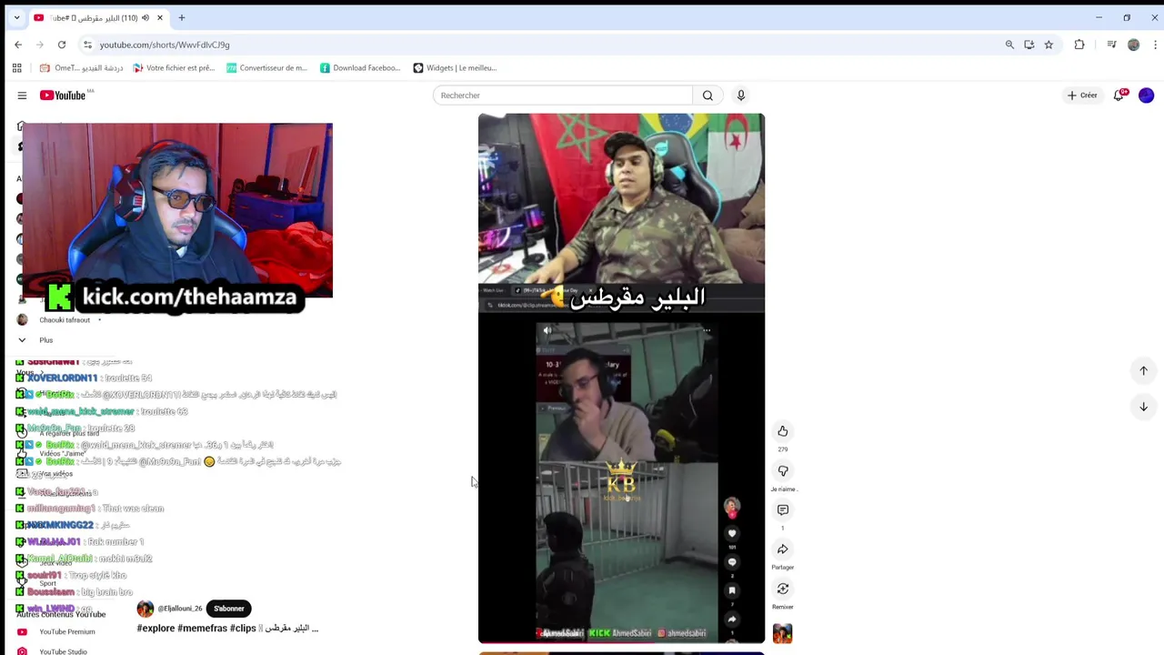Click the mute icon inside the embedded clip
This screenshot has width=1164, height=655.
(547, 331)
